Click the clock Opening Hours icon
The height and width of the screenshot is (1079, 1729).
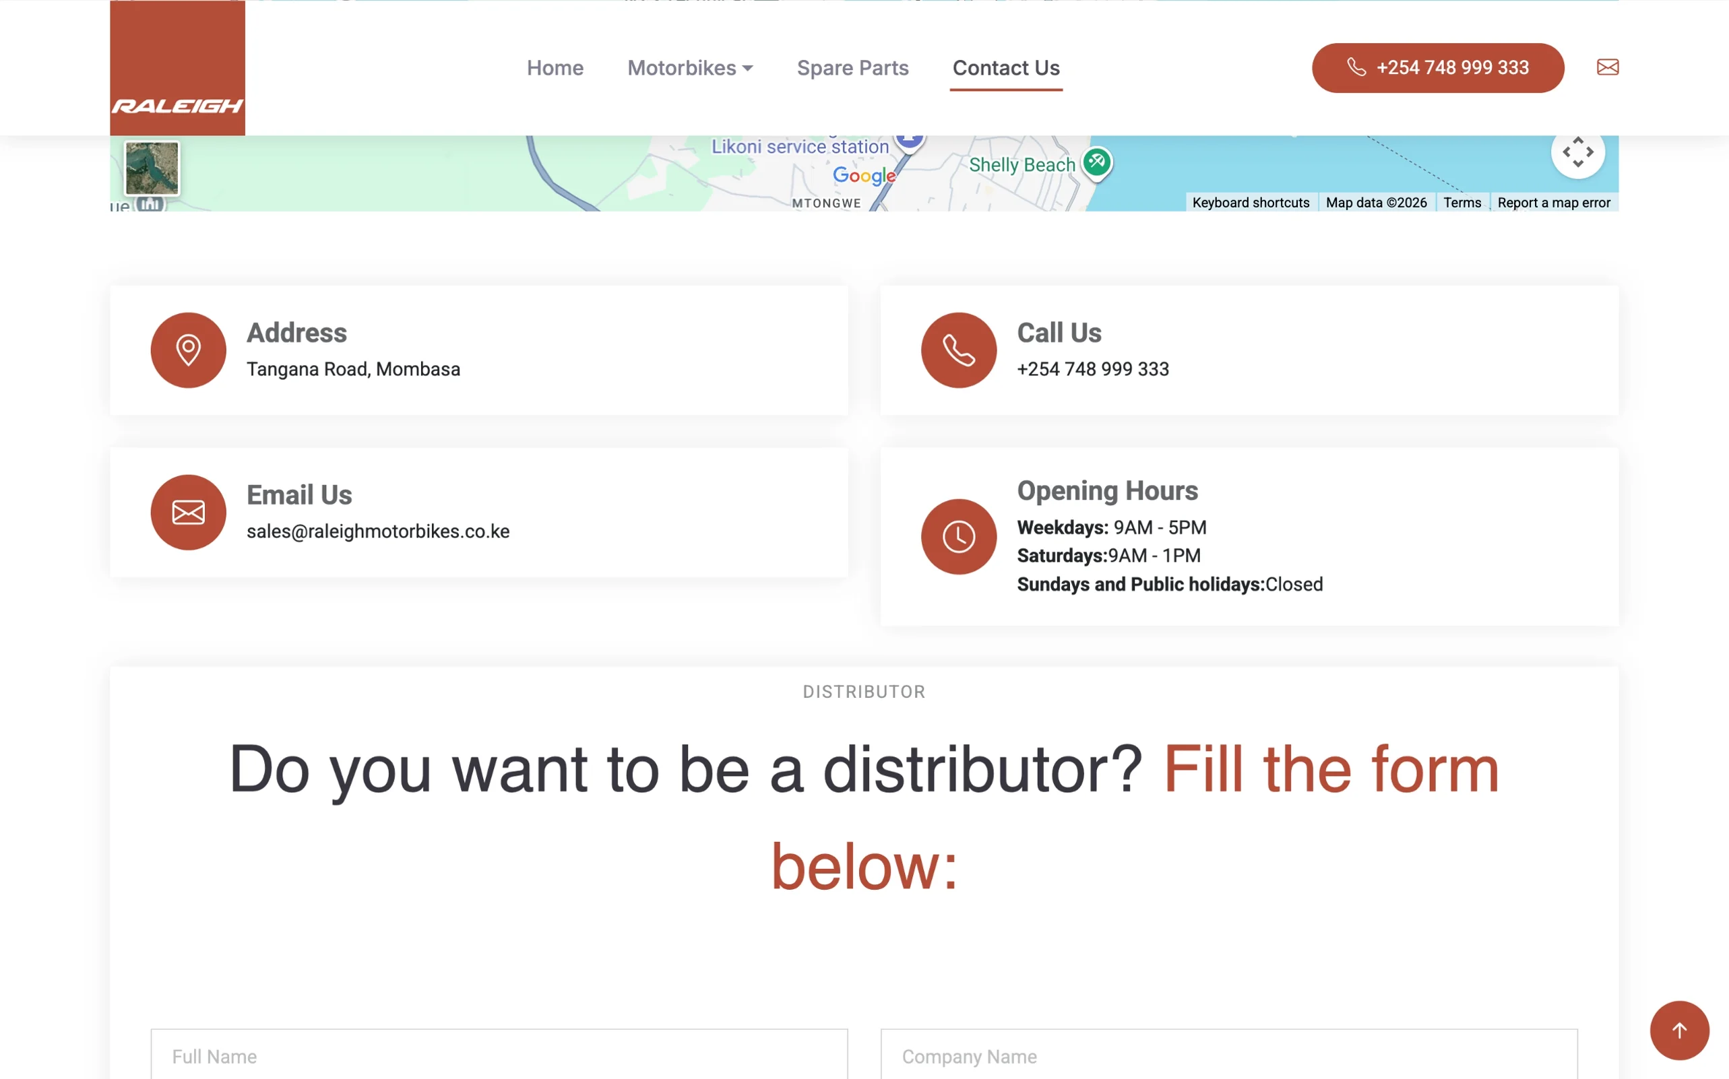coord(959,537)
